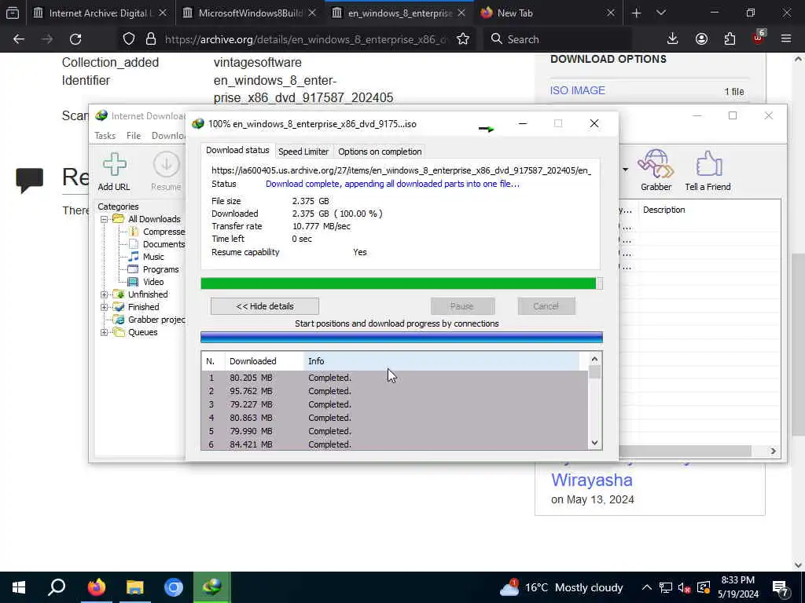Screen dimensions: 805x603
Task: Open the File menu in IDM
Action: (134, 135)
